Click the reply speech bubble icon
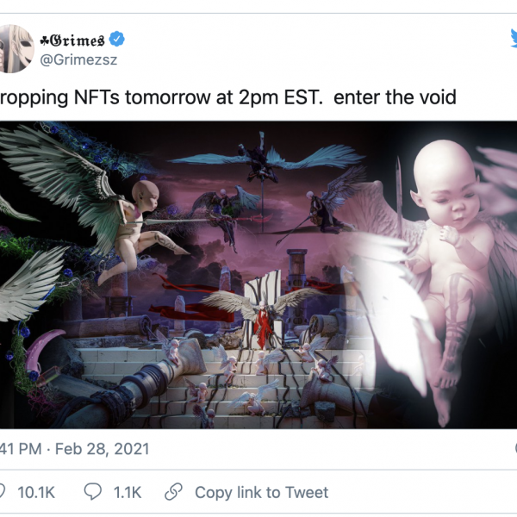This screenshot has width=517, height=517. click(x=93, y=492)
